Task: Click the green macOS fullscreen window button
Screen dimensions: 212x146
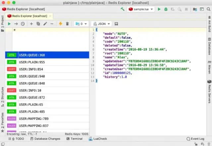Action: (x=14, y=3)
